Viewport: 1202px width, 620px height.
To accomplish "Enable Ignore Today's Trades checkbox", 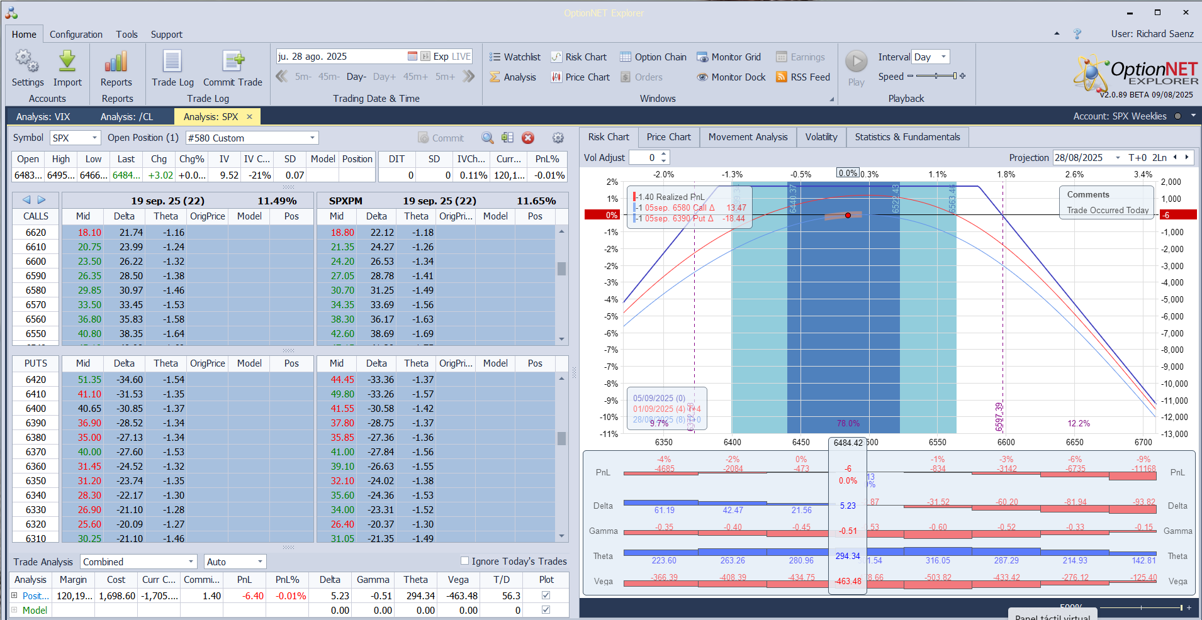I will pos(465,561).
